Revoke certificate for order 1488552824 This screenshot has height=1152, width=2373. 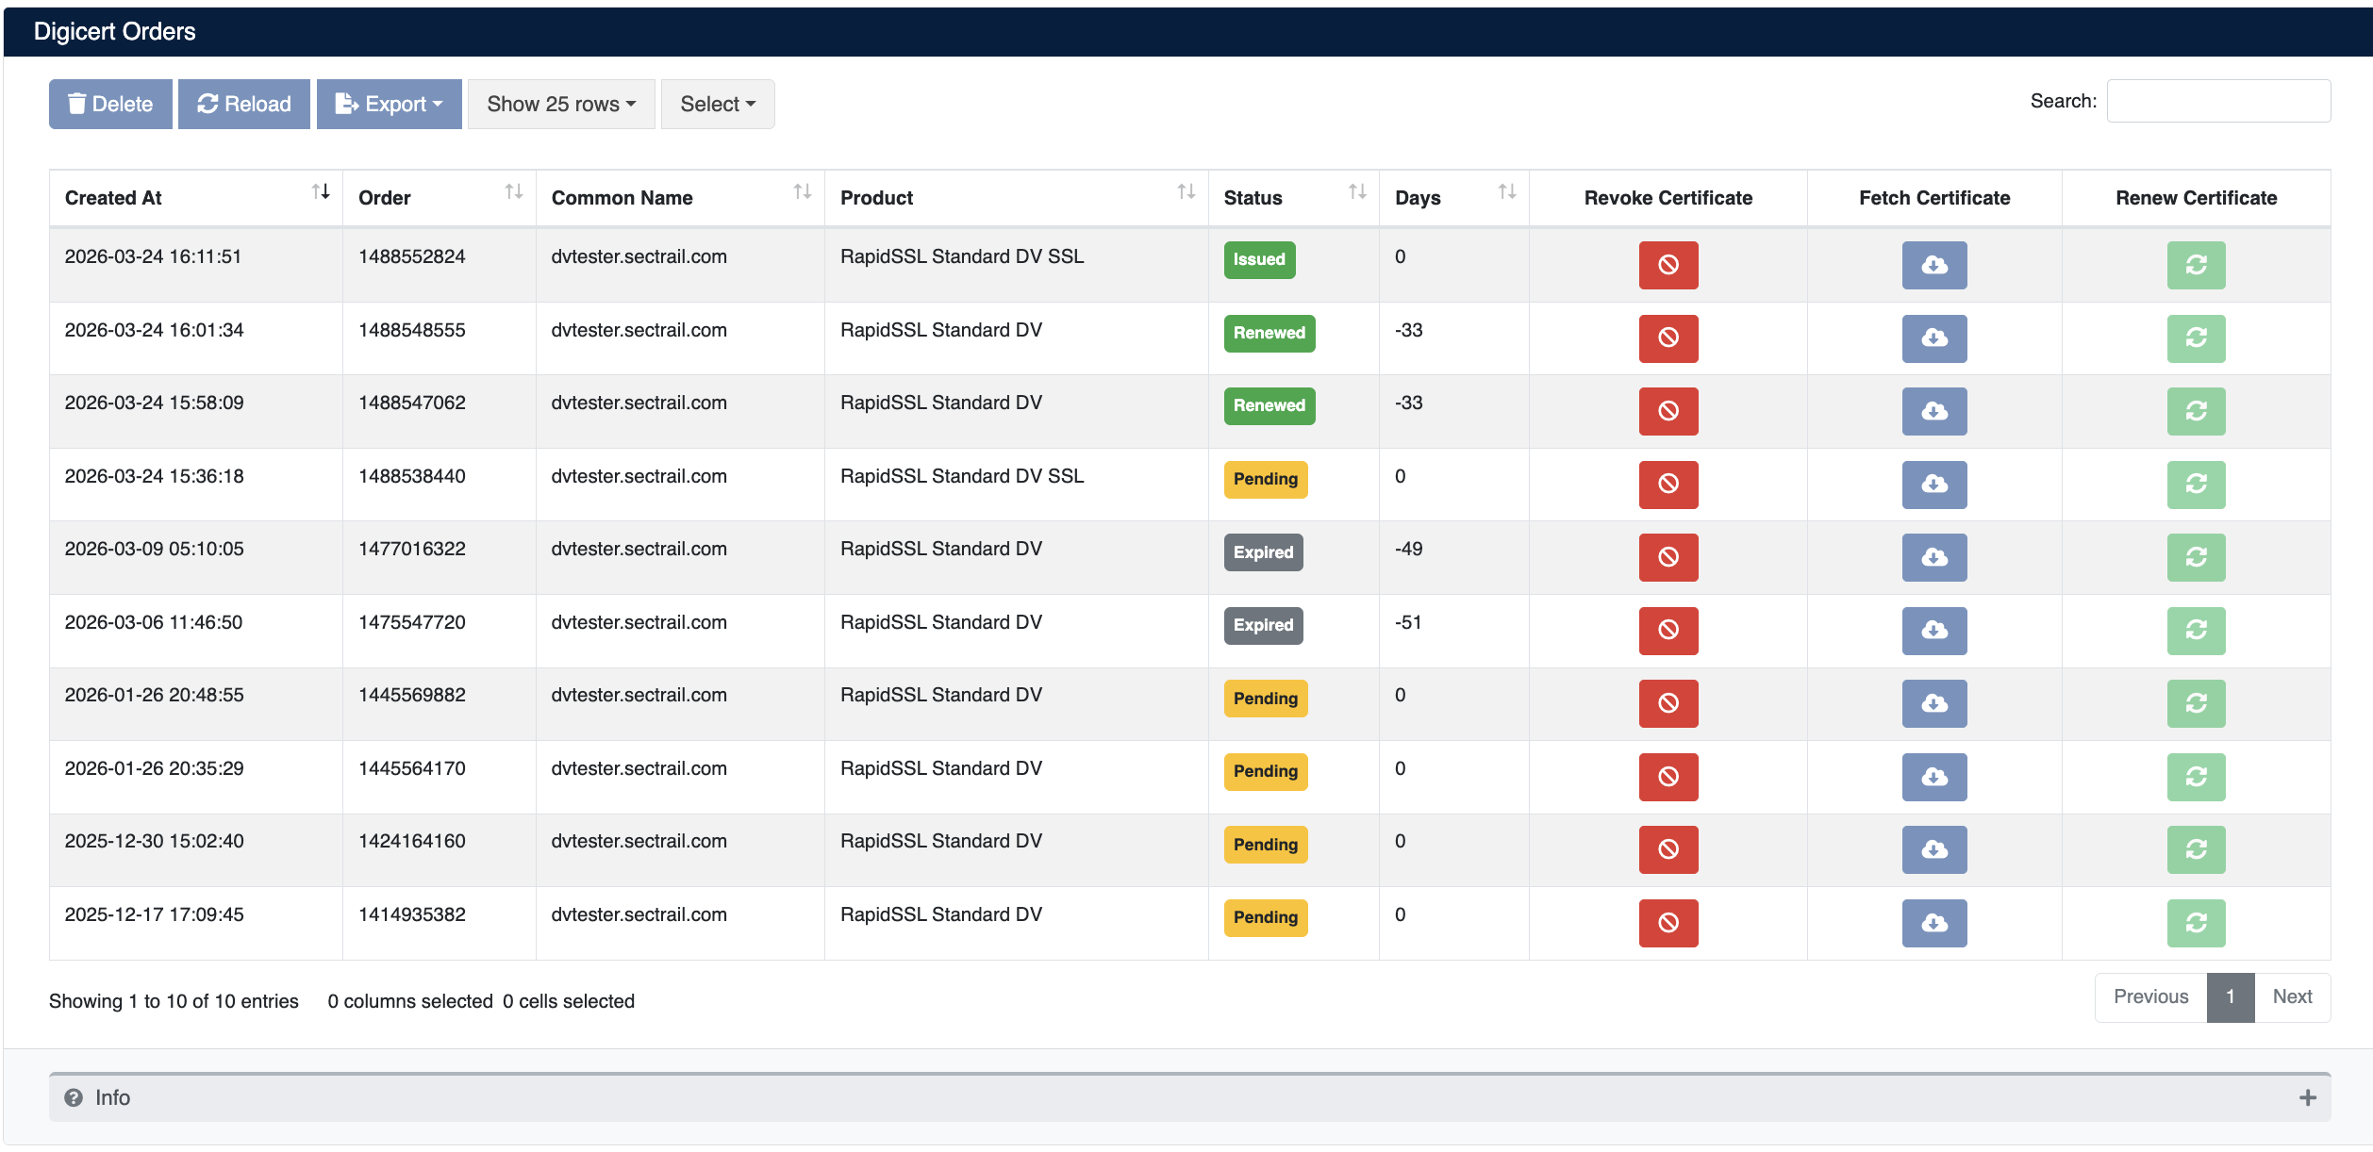[1668, 265]
